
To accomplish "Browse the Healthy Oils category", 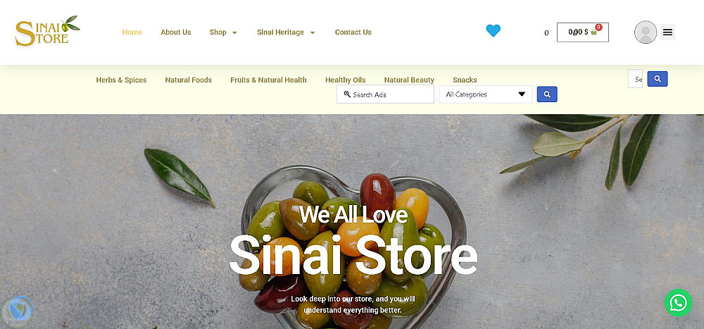I will point(345,80).
